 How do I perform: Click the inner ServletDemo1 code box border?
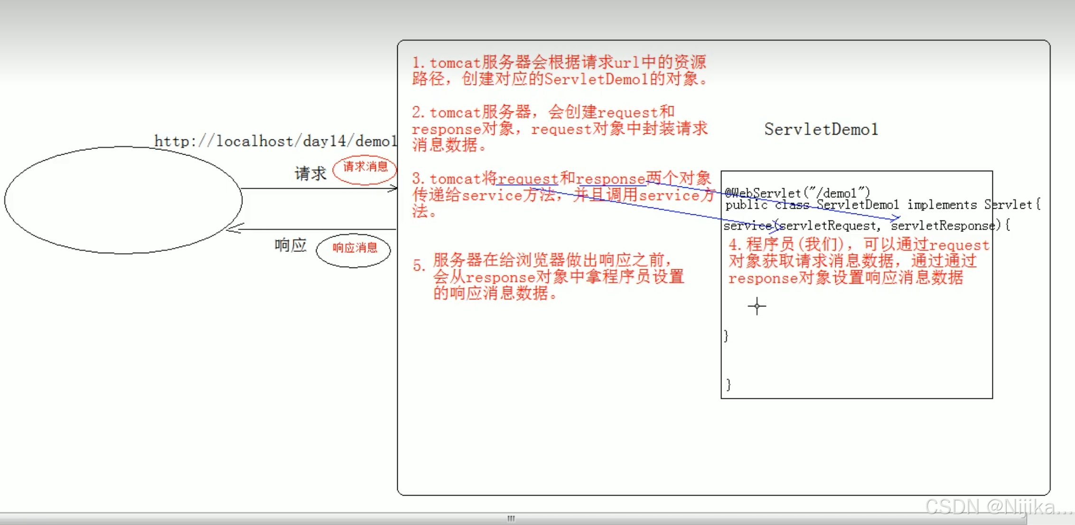[722, 285]
